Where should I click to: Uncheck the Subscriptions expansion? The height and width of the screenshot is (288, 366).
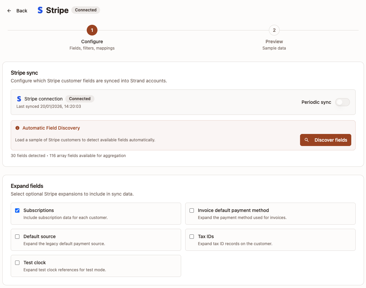(17, 210)
